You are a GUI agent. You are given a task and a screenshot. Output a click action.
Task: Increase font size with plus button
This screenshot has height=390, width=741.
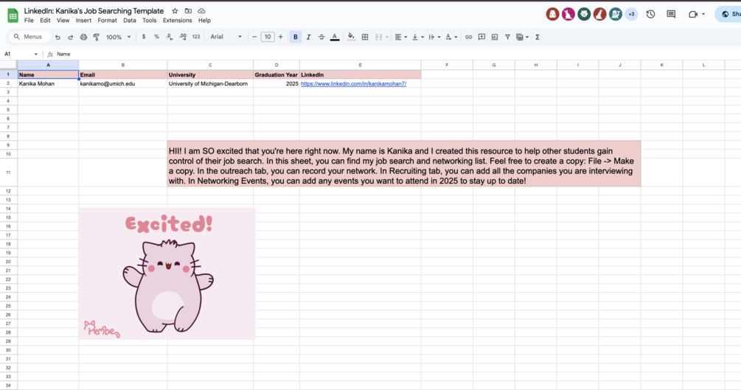pyautogui.click(x=281, y=37)
